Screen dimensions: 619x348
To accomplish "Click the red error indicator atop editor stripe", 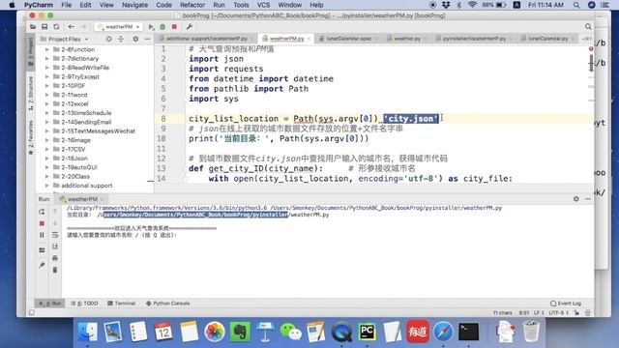I will [591, 49].
